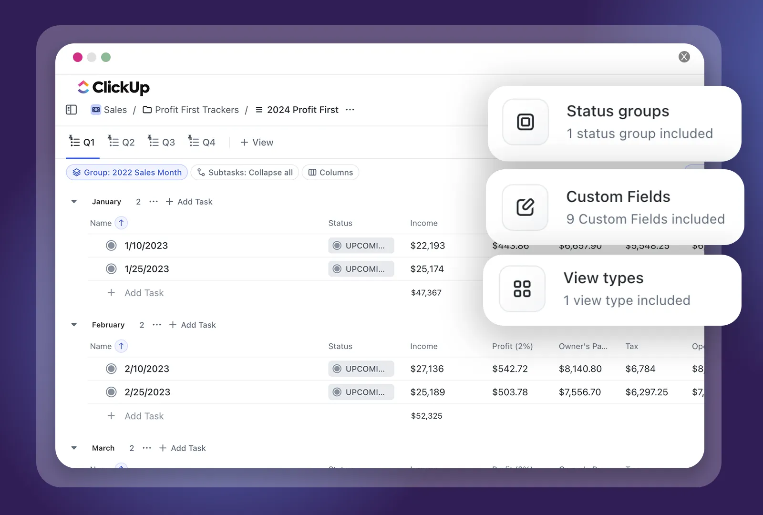This screenshot has height=515, width=763.
Task: Add Task in January group header
Action: (189, 202)
